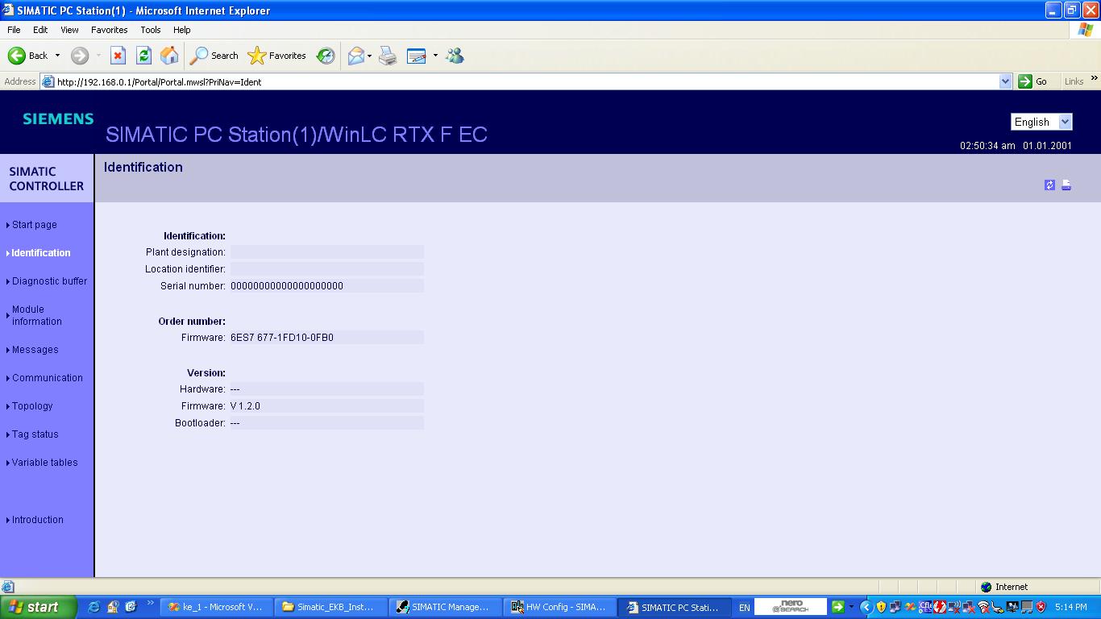Open the Favorites menu in the menu bar

coord(109,30)
